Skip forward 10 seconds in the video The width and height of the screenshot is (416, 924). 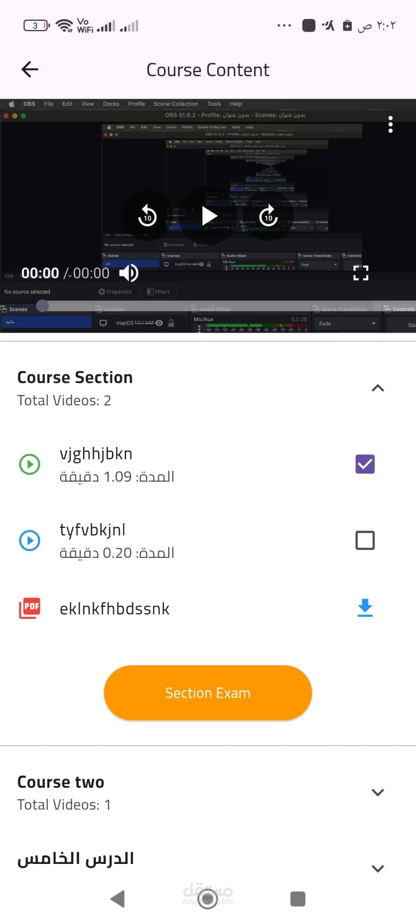[x=269, y=216]
